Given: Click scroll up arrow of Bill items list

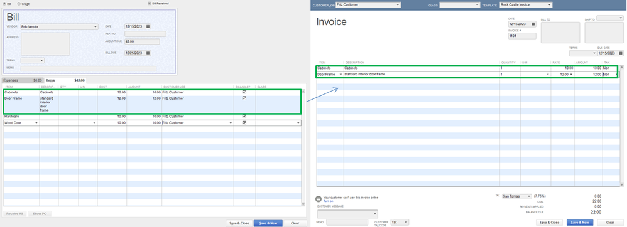Looking at the screenshot, I should [x=303, y=92].
